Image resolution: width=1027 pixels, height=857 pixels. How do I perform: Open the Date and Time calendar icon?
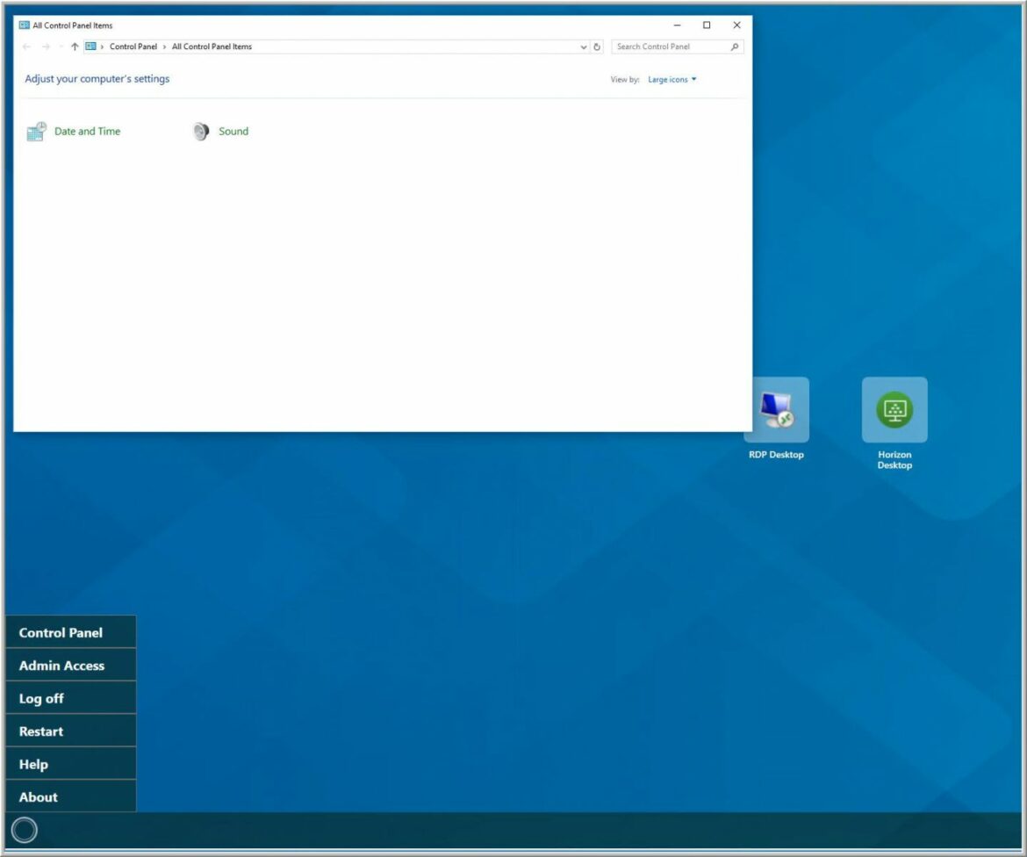pyautogui.click(x=36, y=132)
